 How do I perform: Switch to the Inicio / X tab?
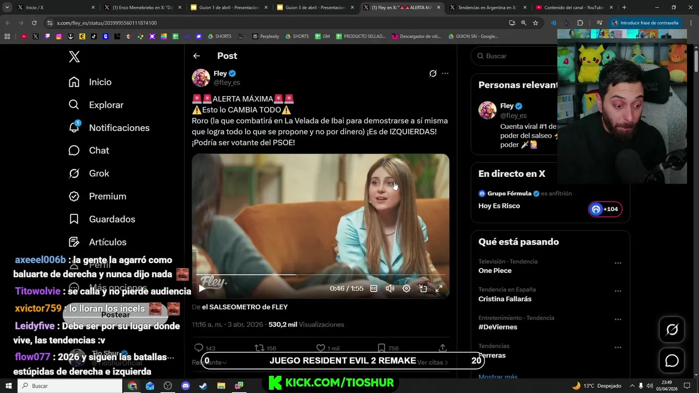pyautogui.click(x=56, y=7)
